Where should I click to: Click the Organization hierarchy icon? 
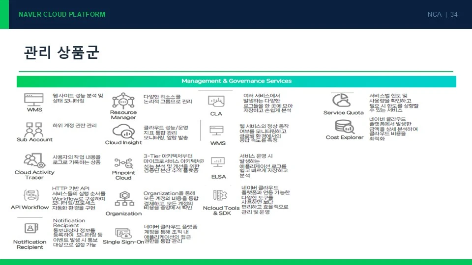tap(124, 198)
